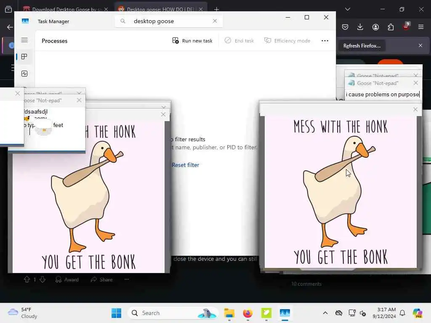The width and height of the screenshot is (431, 323).
Task: Downvote the Reddit post
Action: 43,280
